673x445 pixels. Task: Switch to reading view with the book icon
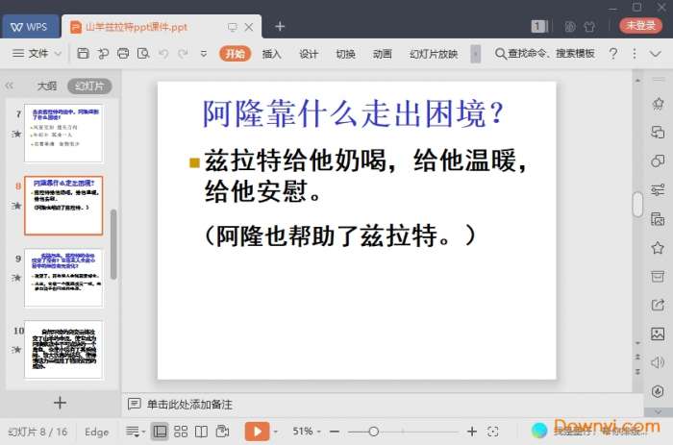[x=201, y=432]
